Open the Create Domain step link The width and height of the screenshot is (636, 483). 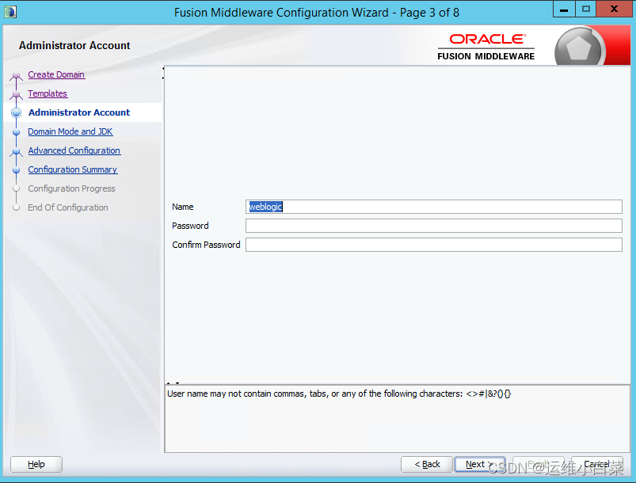pos(56,74)
